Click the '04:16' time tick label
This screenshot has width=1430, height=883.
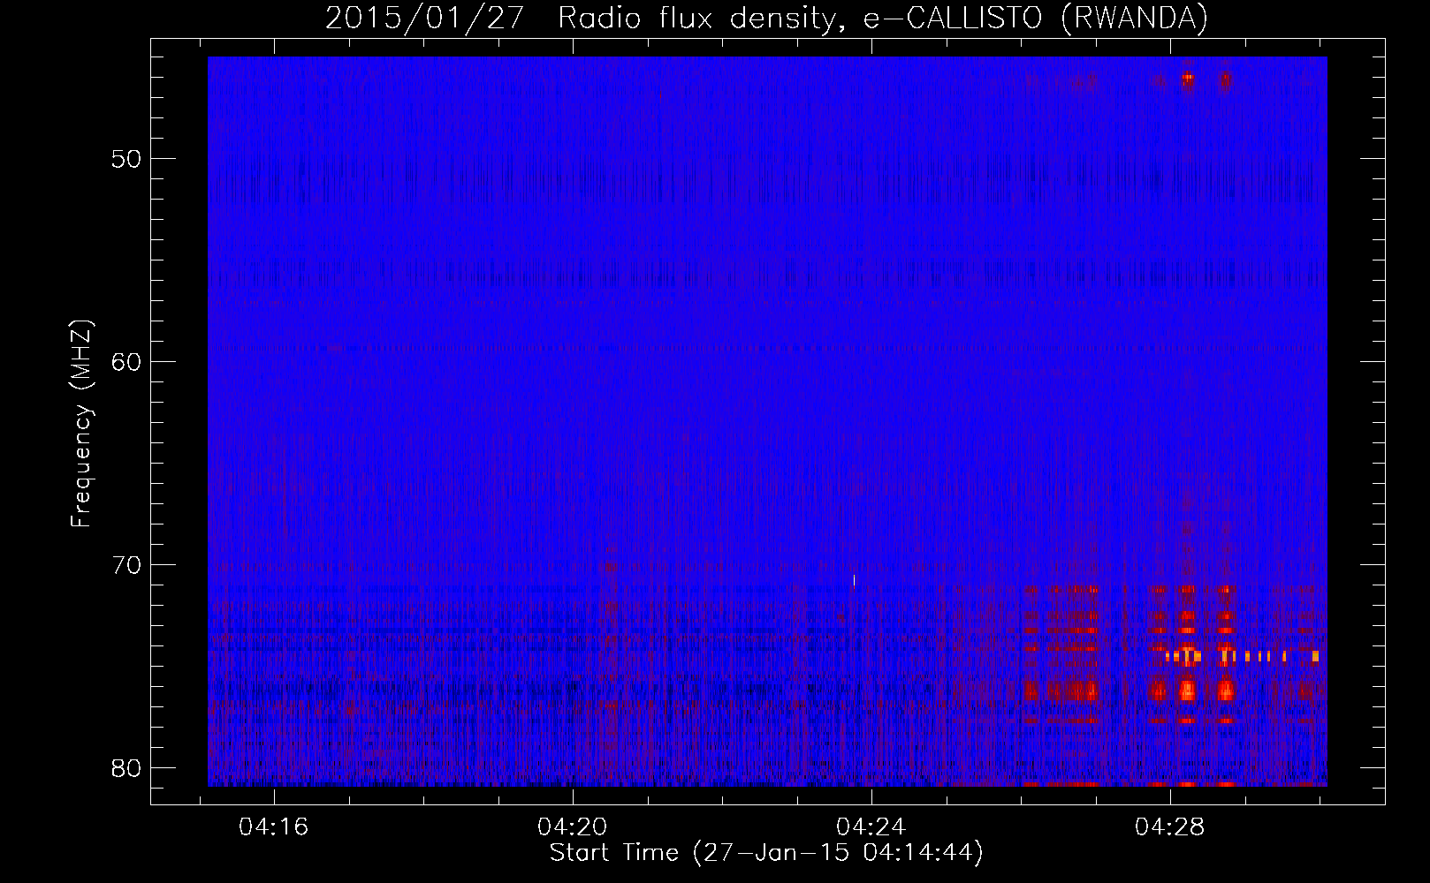[274, 827]
